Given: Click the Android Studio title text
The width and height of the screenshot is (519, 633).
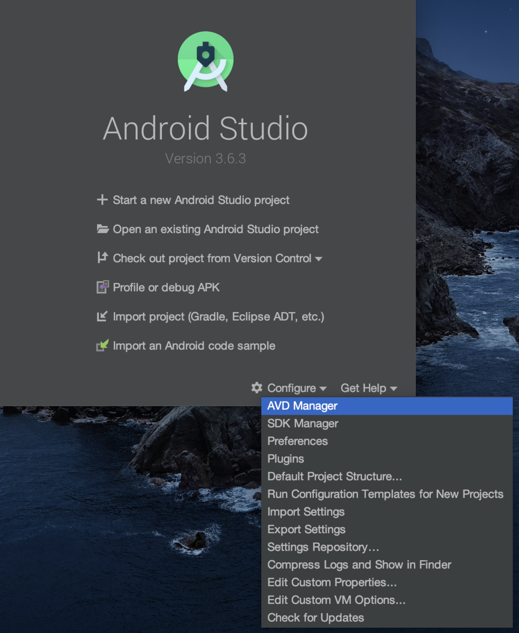Looking at the screenshot, I should click(206, 128).
